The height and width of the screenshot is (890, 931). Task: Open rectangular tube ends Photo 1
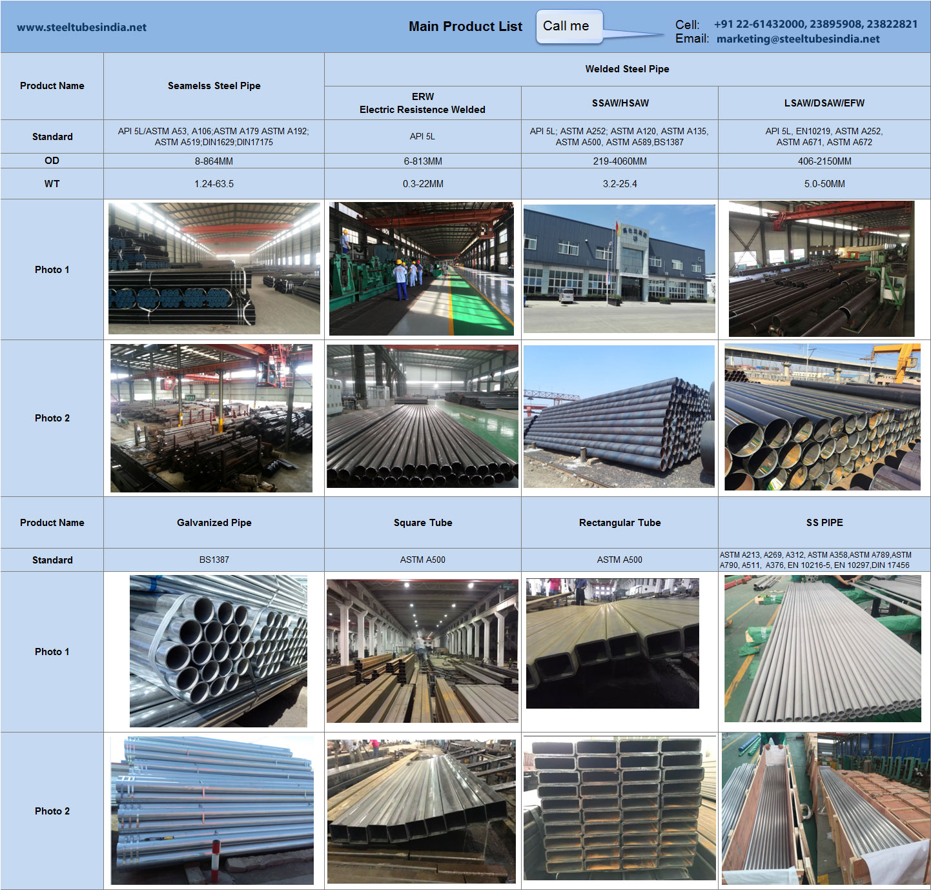[613, 643]
